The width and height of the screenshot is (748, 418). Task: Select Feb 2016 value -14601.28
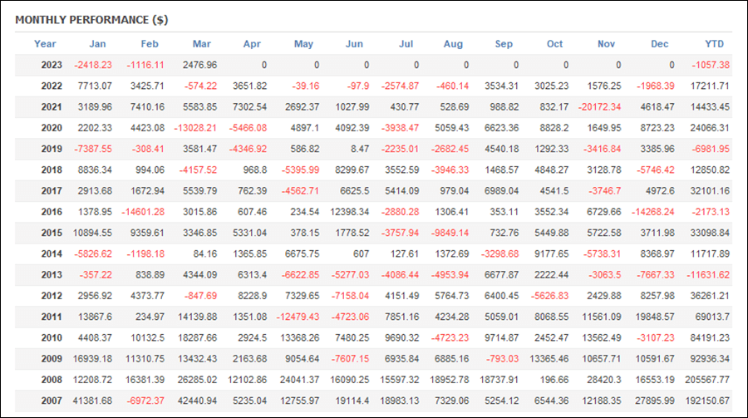pyautogui.click(x=143, y=212)
